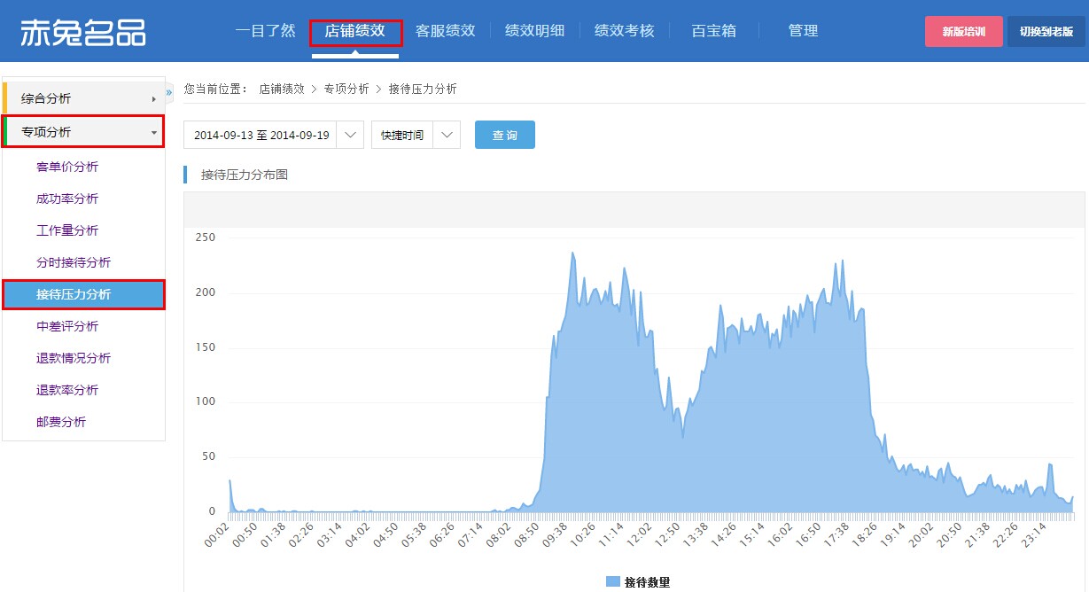Click the 2014-09-13 date range field
The height and width of the screenshot is (592, 1089).
click(x=261, y=136)
